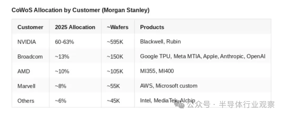Click the ~Wafers column header
The image size is (284, 116).
point(118,27)
